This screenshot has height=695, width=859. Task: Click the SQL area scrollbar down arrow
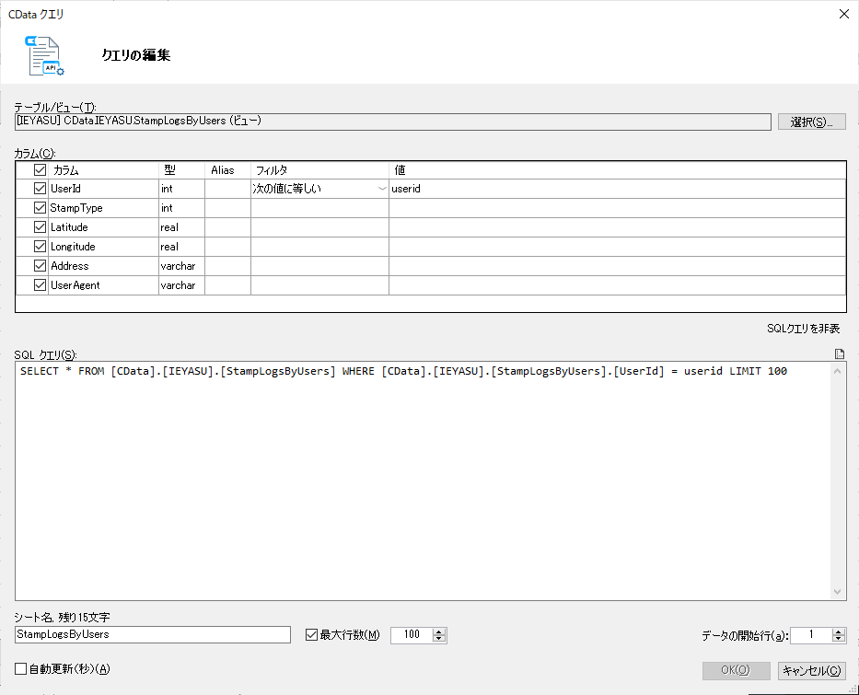[x=837, y=592]
